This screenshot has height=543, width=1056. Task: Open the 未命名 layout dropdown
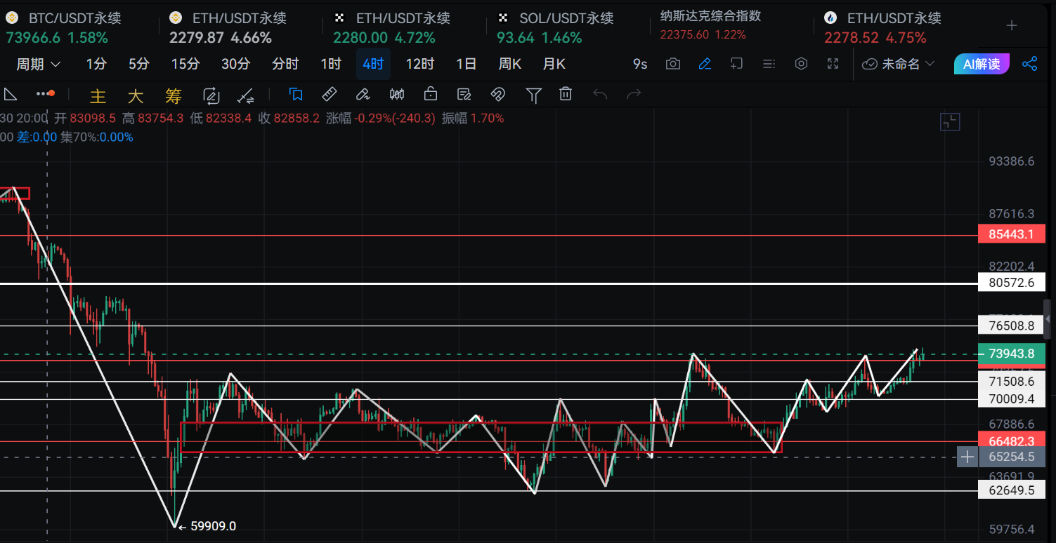[x=899, y=65]
